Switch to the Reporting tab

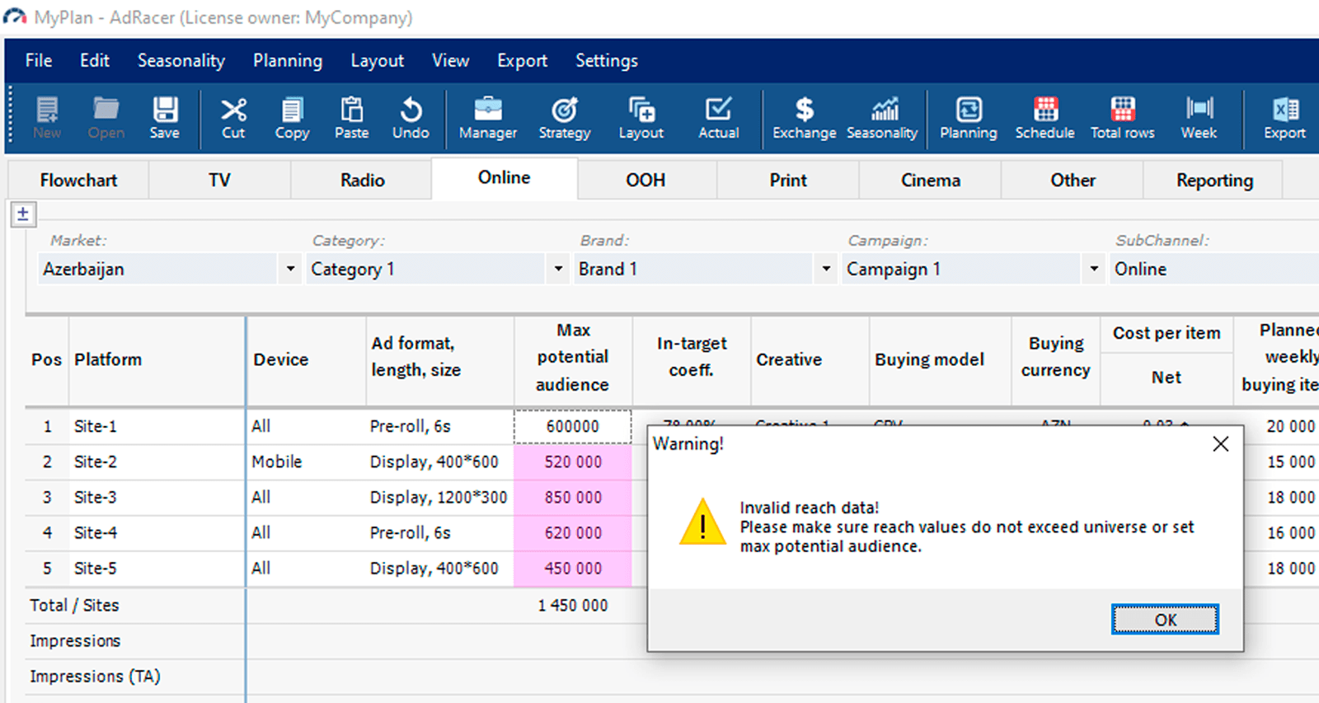click(x=1214, y=180)
